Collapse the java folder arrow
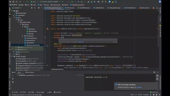 pyautogui.click(x=14, y=18)
